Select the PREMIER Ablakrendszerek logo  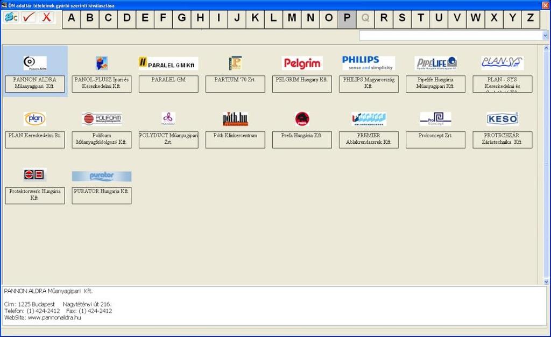click(x=369, y=119)
